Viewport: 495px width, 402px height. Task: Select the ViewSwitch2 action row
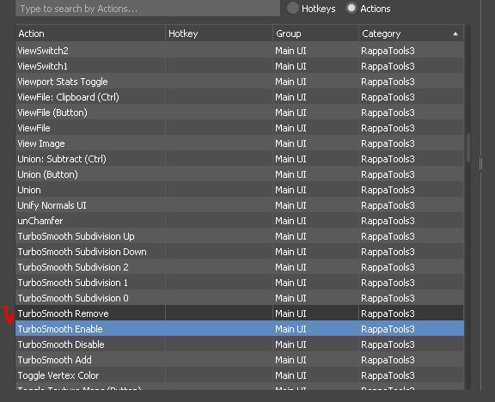tap(240, 51)
